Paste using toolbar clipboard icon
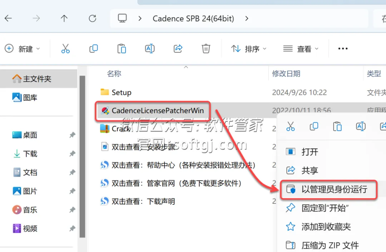The height and width of the screenshot is (252, 386). click(122, 49)
